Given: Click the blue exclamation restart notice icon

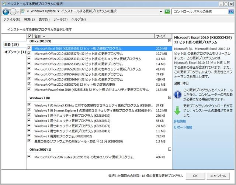Looking at the screenshot, I should 178,95.
